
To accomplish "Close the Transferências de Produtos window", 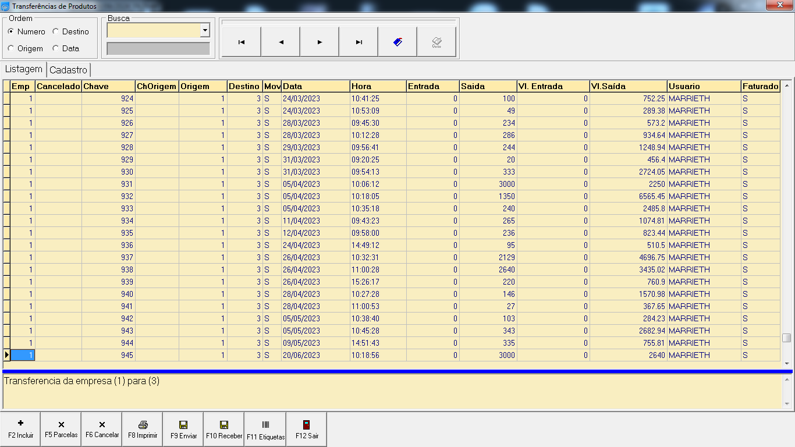I will (778, 5).
